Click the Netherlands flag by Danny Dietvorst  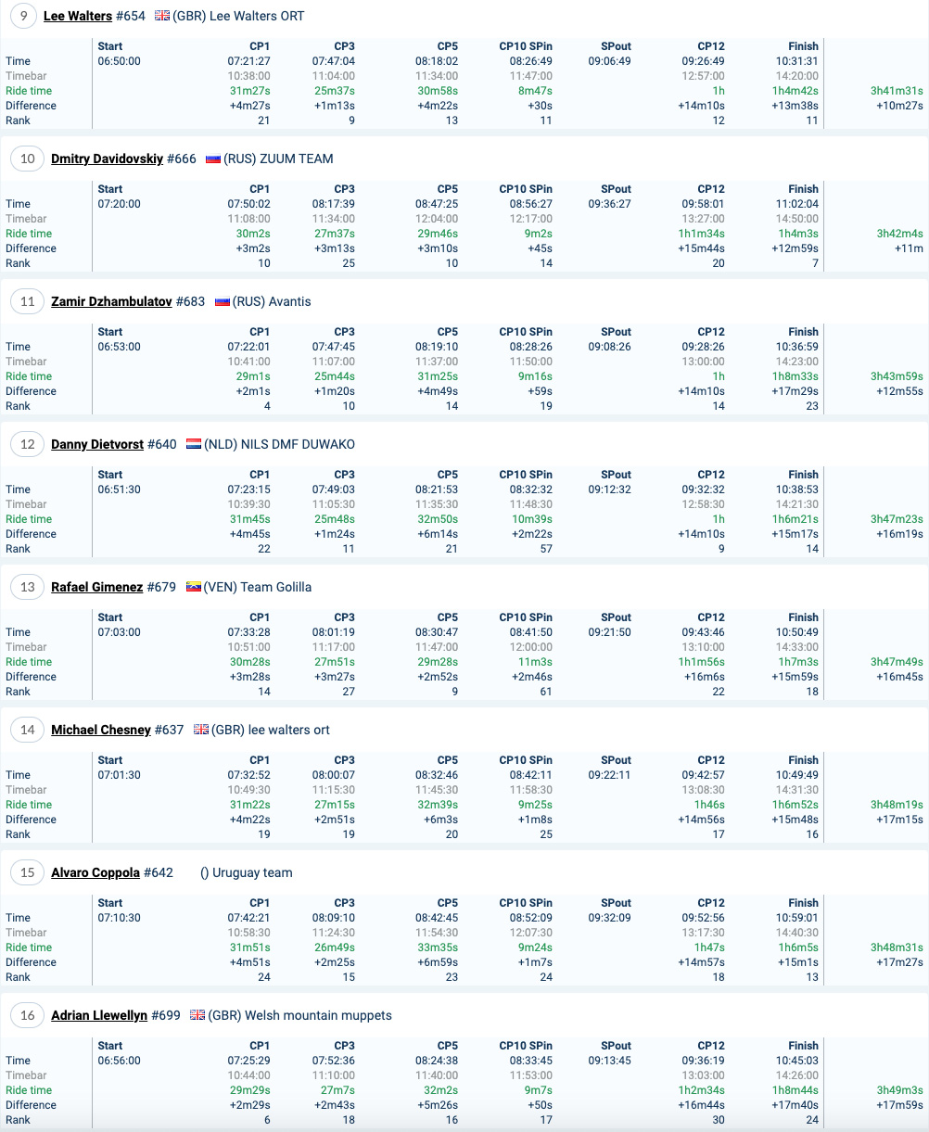coord(194,444)
